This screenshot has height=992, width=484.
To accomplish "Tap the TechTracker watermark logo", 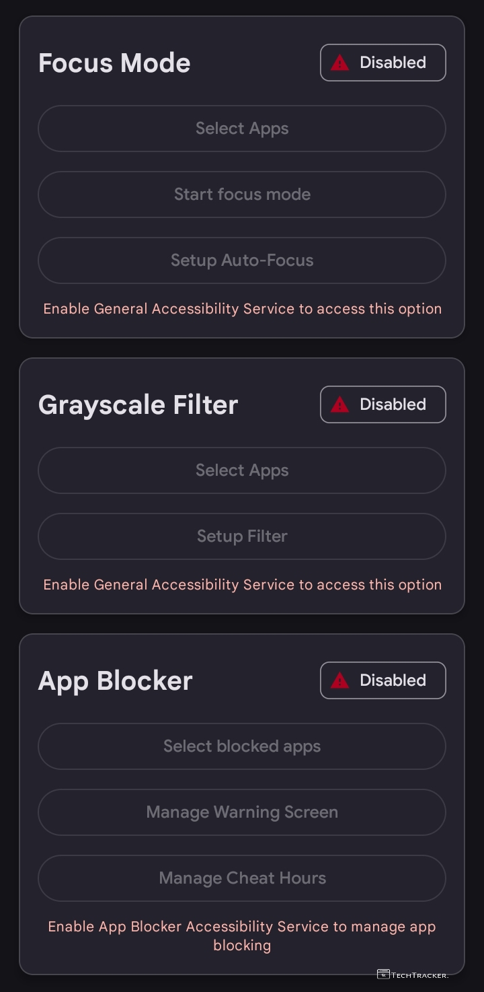I will point(412,974).
